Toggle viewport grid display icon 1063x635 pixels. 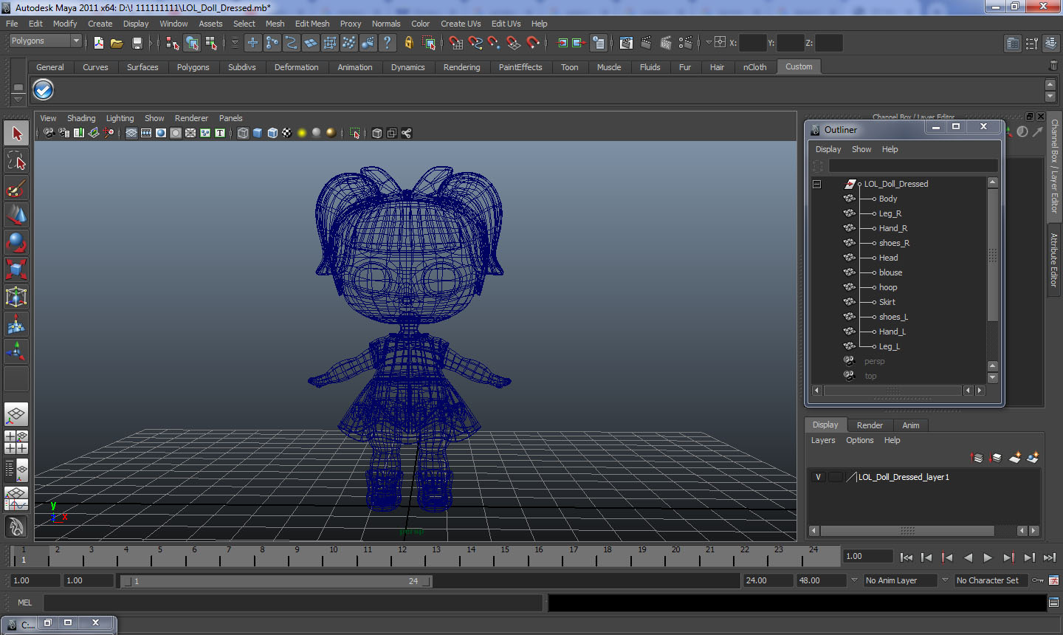[x=131, y=133]
